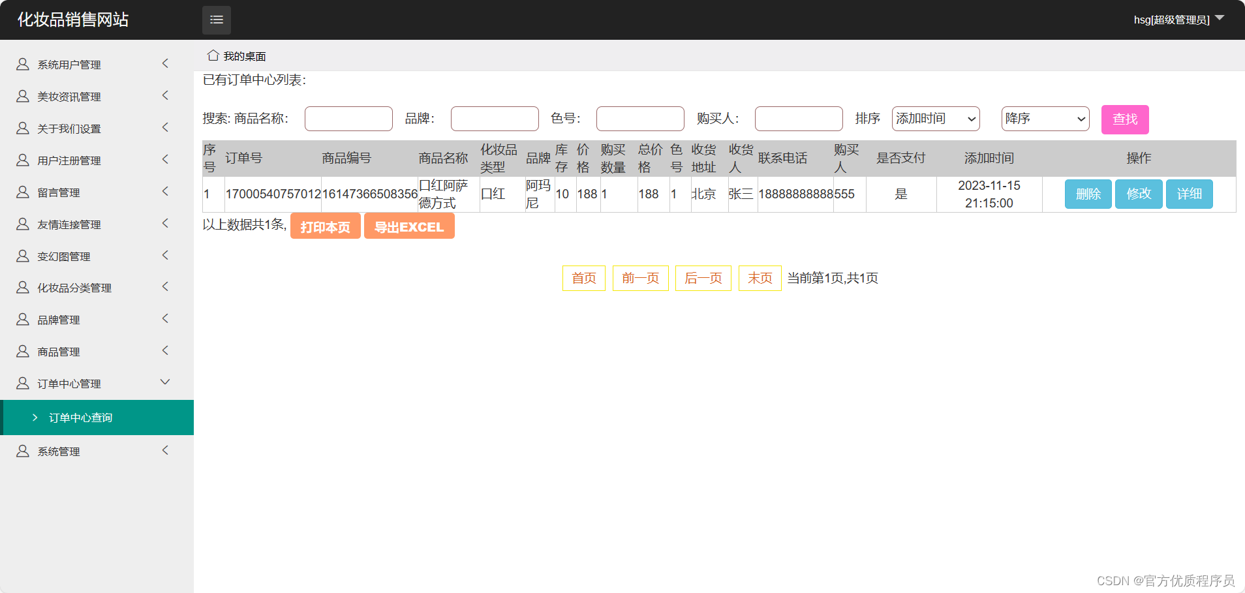Click the 删除 button for the order row
This screenshot has height=593, width=1245.
click(x=1088, y=194)
